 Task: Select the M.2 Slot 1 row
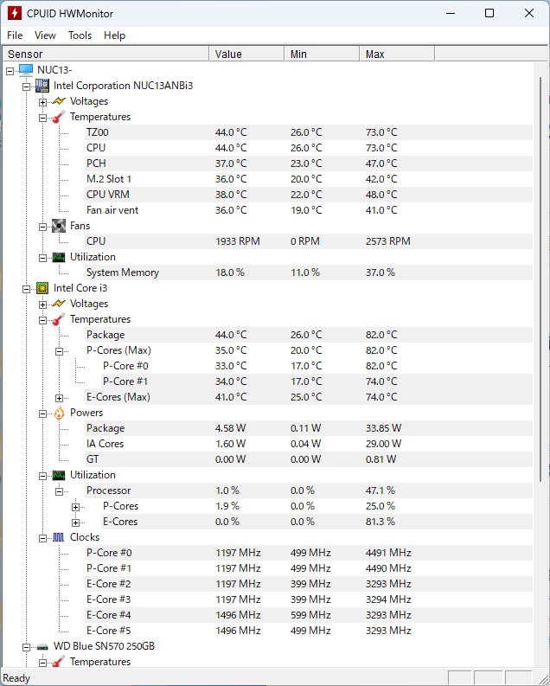point(309,179)
